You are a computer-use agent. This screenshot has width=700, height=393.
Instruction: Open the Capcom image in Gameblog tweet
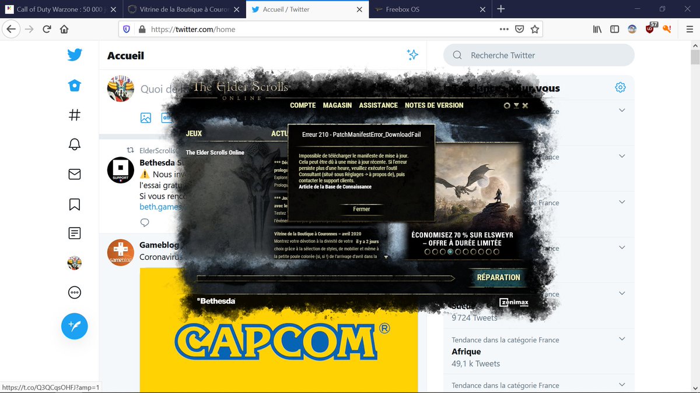tap(279, 331)
